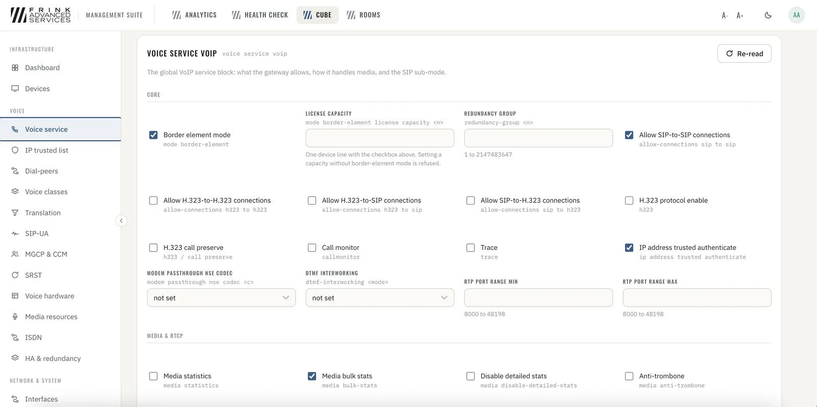Viewport: 817px width, 407px height.
Task: Check Disable detailed stats
Action: click(x=470, y=376)
